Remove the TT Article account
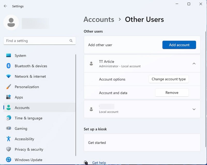The width and height of the screenshot is (207, 165). pos(172,93)
